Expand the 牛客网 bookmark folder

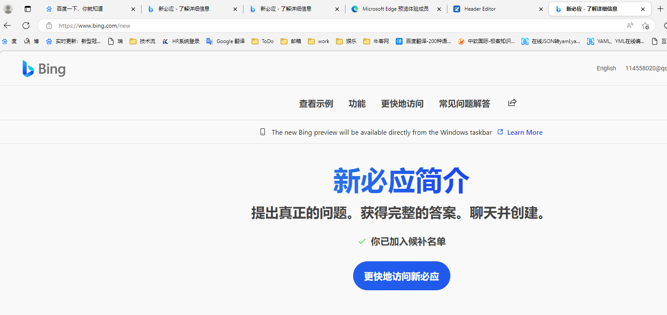click(376, 41)
